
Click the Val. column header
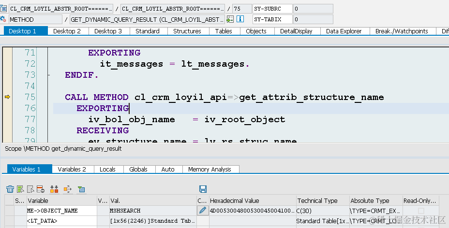click(153, 200)
